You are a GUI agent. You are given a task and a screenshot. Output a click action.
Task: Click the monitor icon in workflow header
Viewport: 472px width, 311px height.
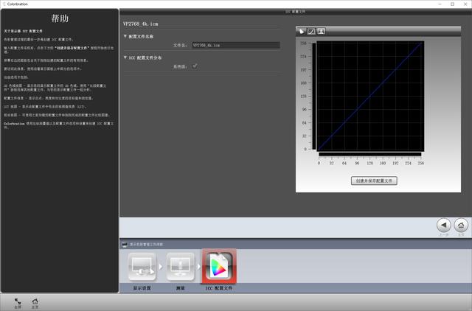click(125, 244)
